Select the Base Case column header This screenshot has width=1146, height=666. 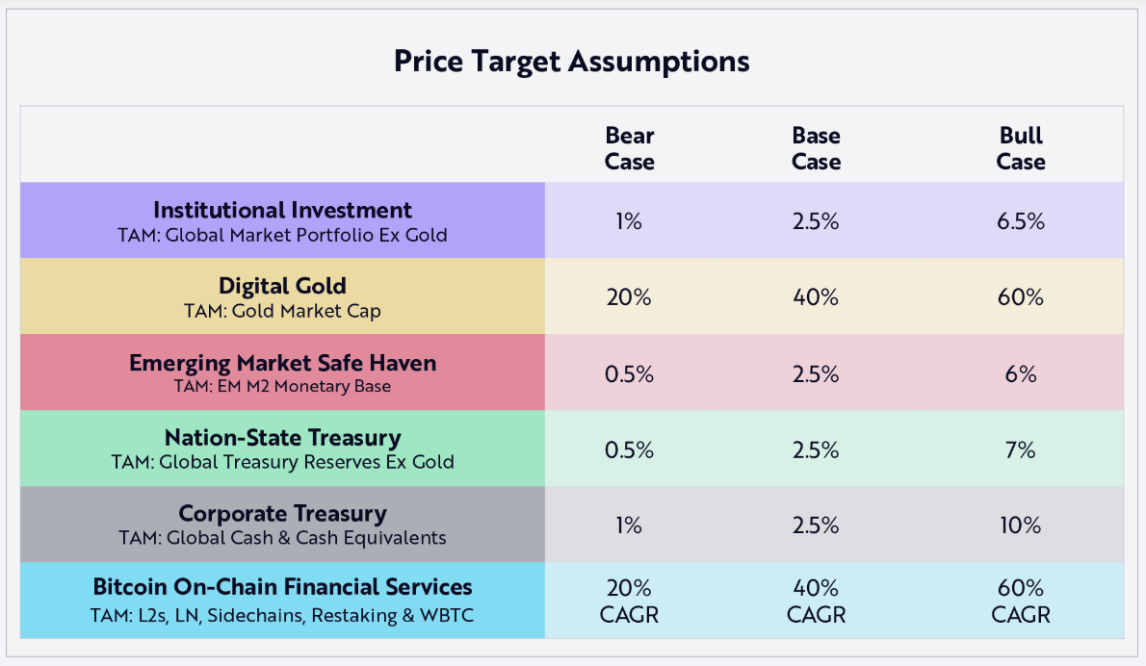(x=816, y=149)
